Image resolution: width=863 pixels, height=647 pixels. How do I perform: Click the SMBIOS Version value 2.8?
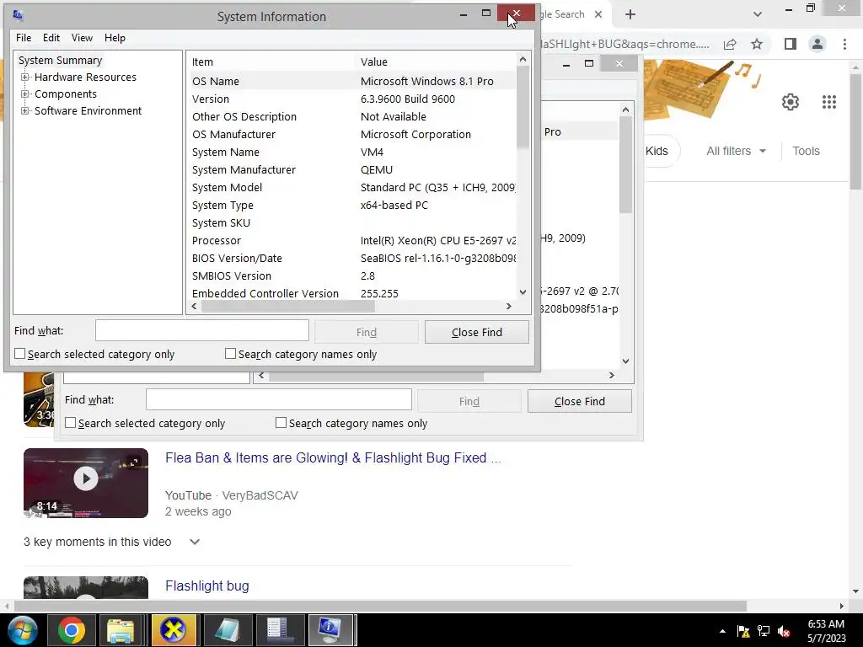pyautogui.click(x=367, y=275)
